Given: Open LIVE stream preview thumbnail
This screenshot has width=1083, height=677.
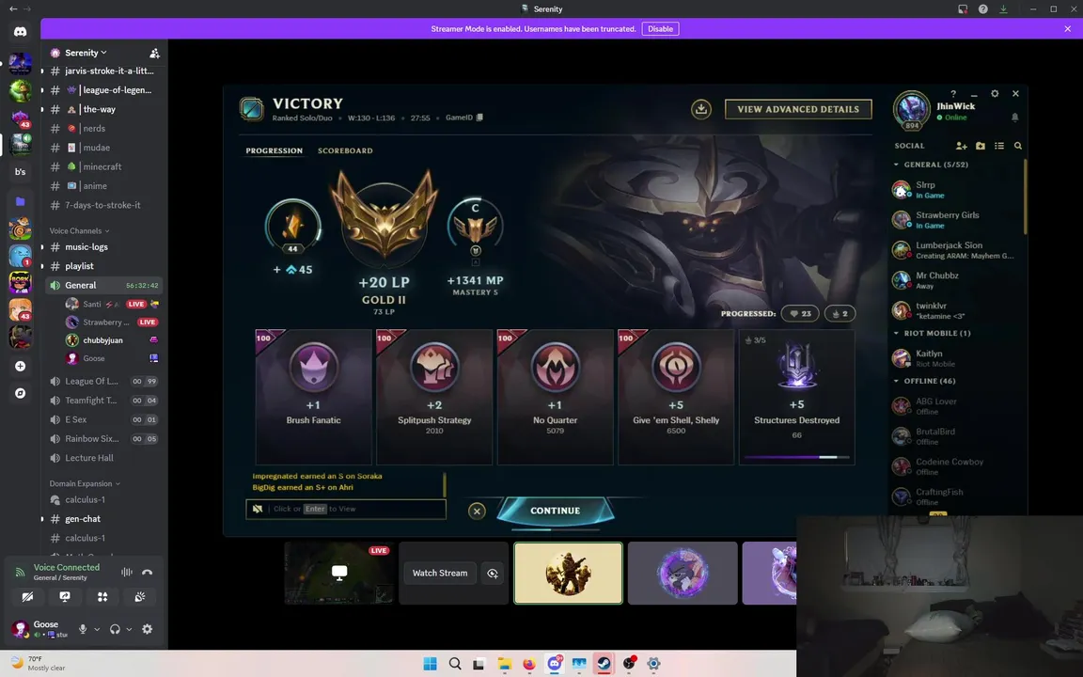Looking at the screenshot, I should point(339,574).
